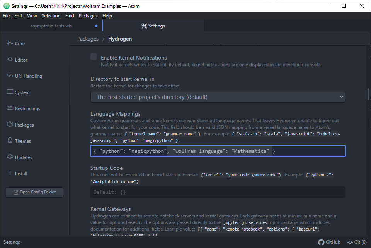Open the Selection menu
This screenshot has height=248, width=371.
[51, 16]
